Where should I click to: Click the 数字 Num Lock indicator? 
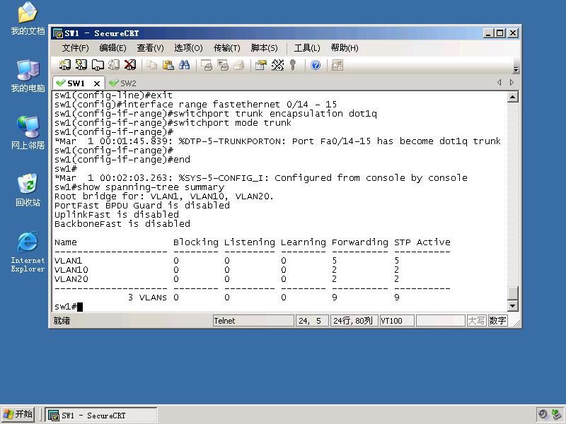497,321
